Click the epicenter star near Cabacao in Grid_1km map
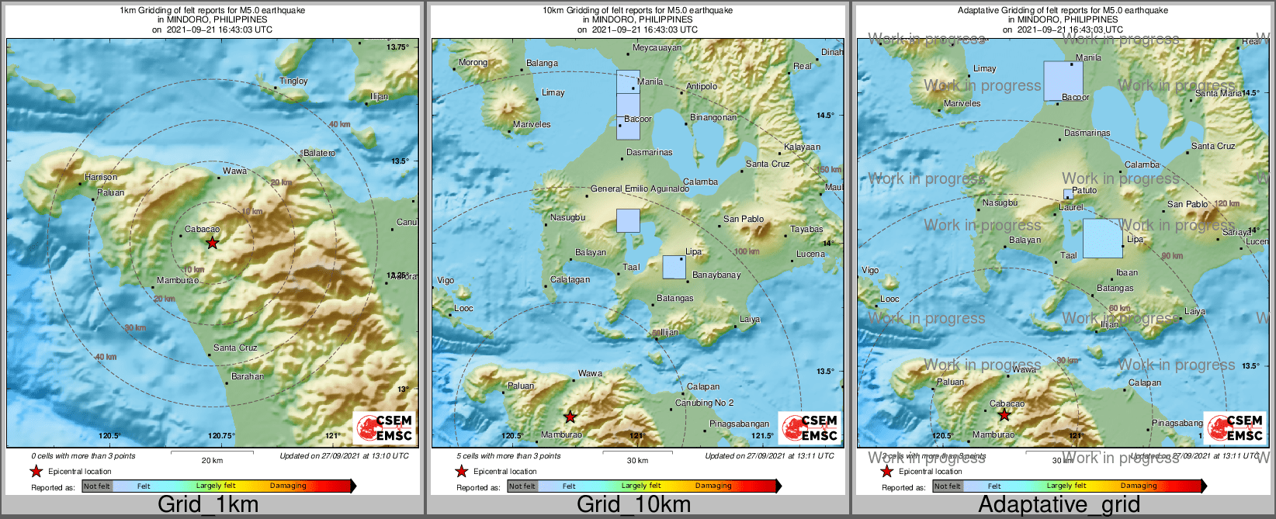 [212, 243]
